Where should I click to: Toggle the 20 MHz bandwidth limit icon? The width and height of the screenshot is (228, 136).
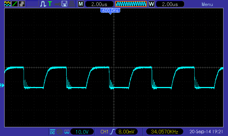[x=60, y=132]
